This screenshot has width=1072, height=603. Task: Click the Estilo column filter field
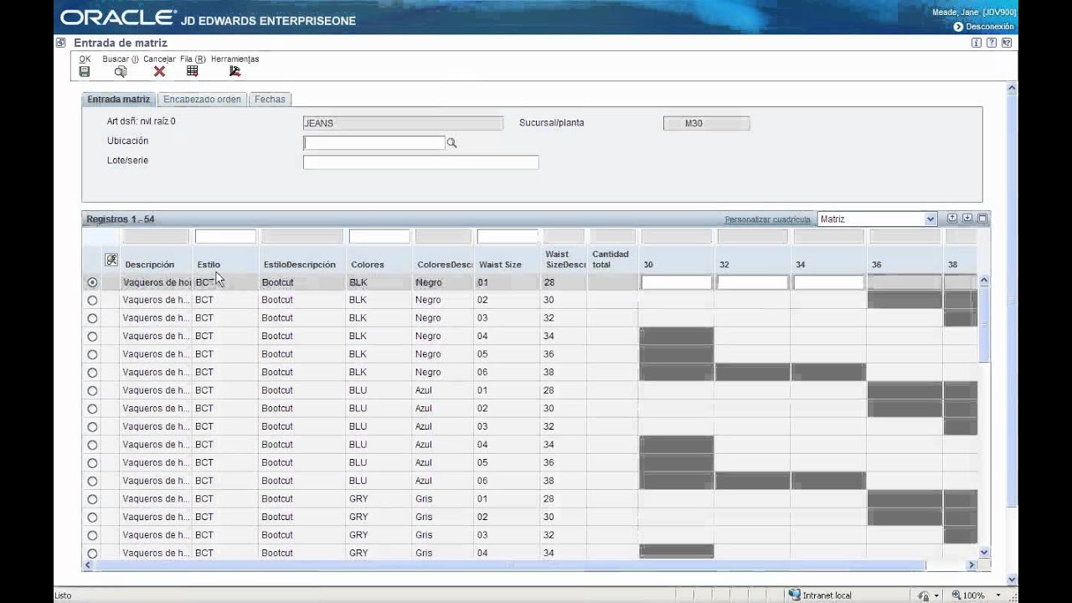coord(225,237)
